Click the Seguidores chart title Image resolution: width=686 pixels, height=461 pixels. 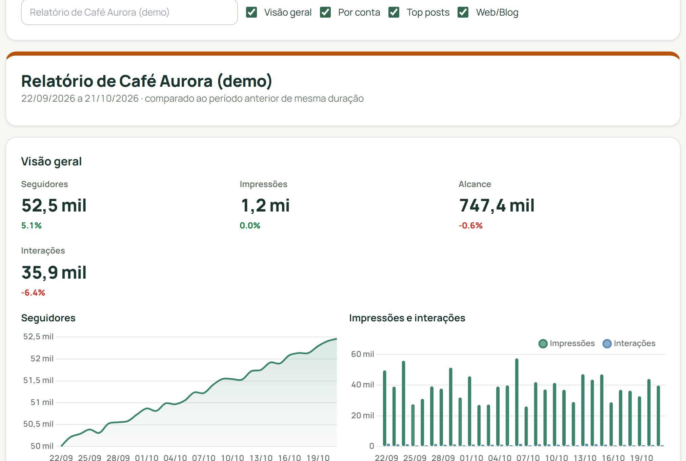48,318
